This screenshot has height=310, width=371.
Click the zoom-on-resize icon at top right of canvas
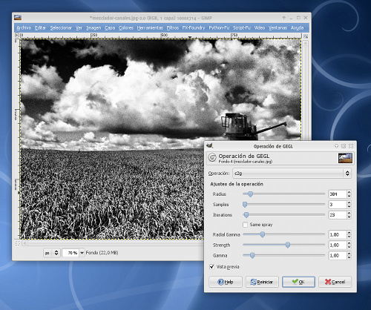tap(306, 36)
